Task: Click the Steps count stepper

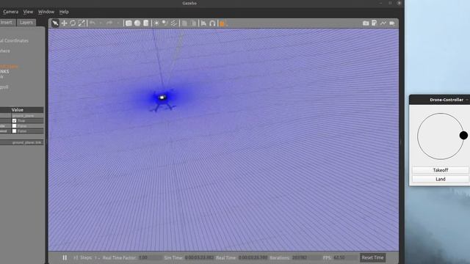Action: [x=97, y=257]
